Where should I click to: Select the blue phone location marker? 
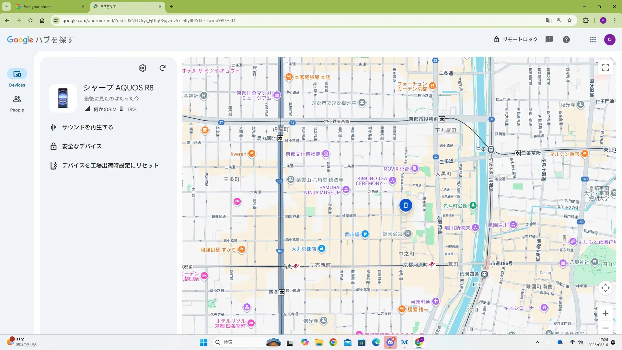406,205
